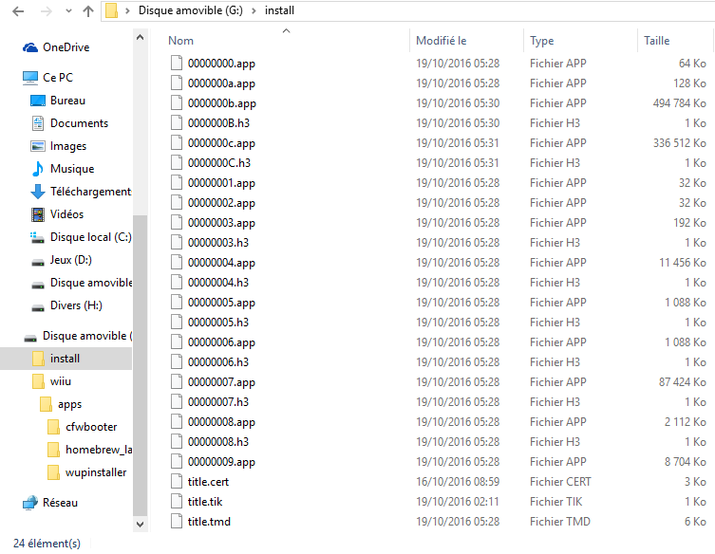Select file 00000005.app
The height and width of the screenshot is (554, 715).
click(221, 303)
